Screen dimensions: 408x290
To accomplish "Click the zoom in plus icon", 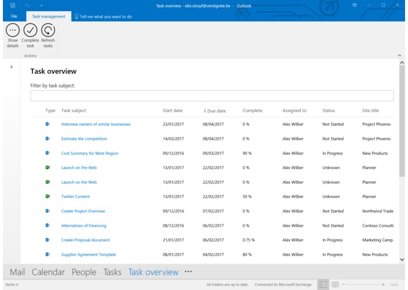I will pyautogui.click(x=383, y=285).
